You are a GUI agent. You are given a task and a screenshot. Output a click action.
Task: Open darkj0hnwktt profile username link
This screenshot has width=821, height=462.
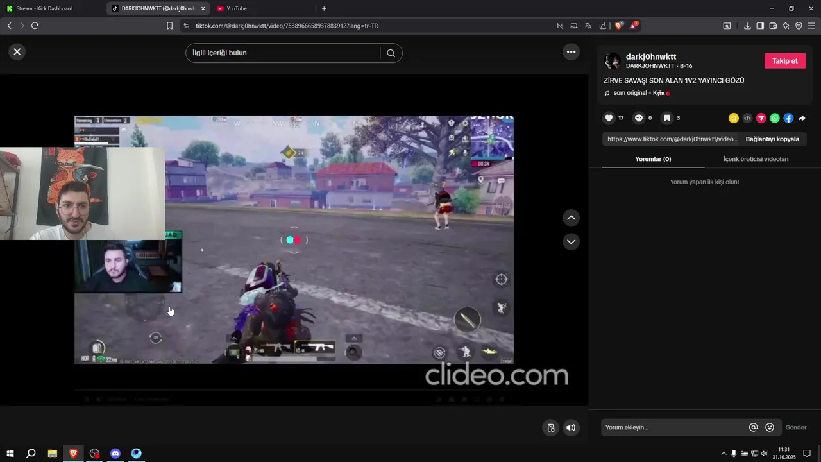(651, 56)
